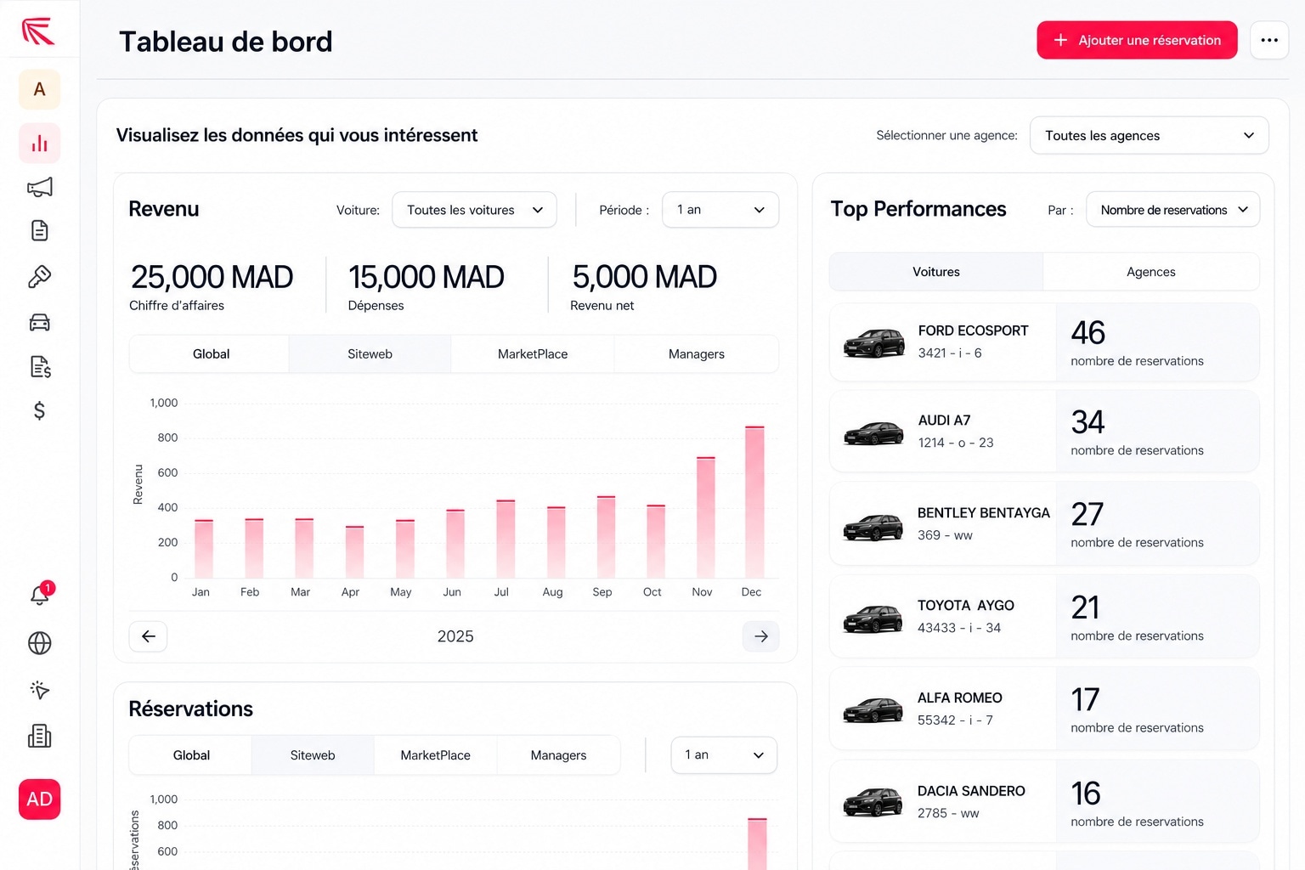Open the AD user avatar
The width and height of the screenshot is (1305, 870).
point(39,799)
